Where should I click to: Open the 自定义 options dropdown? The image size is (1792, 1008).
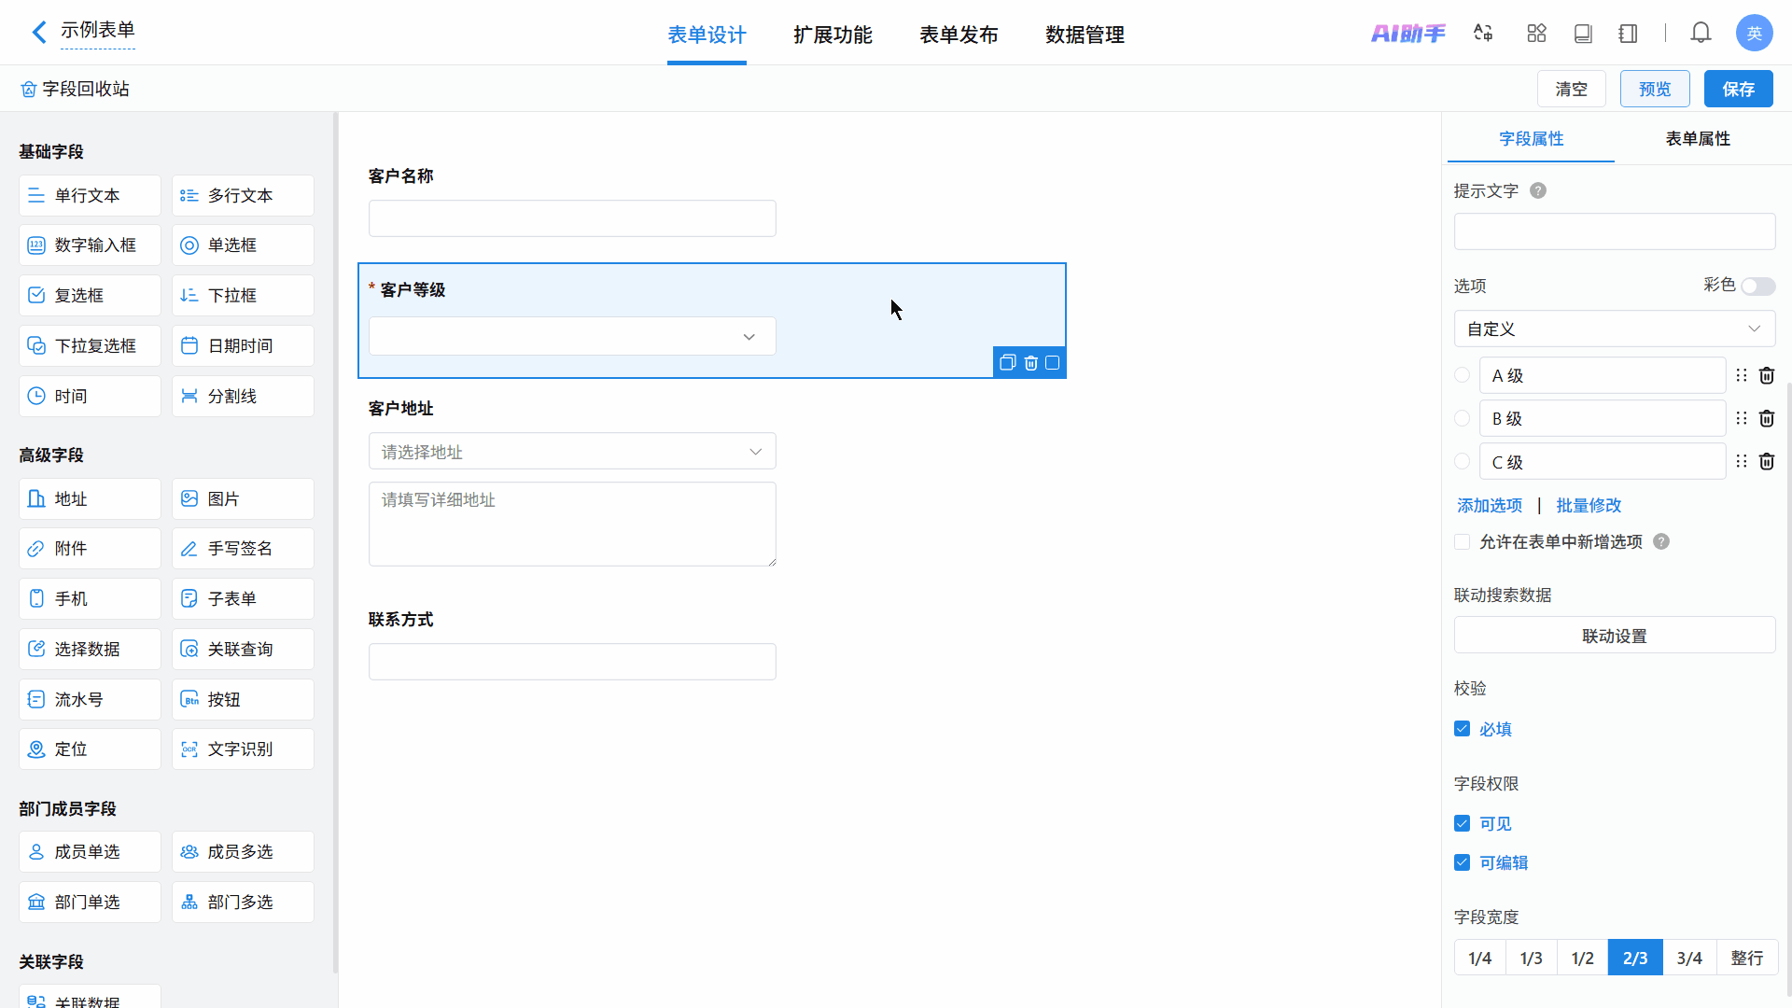(1614, 329)
